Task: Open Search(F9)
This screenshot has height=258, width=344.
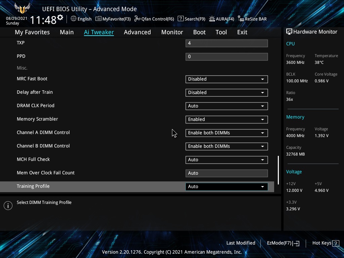Action: click(x=191, y=19)
